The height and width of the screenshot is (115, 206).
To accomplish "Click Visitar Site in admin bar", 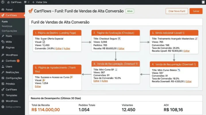I will pos(40,2).
